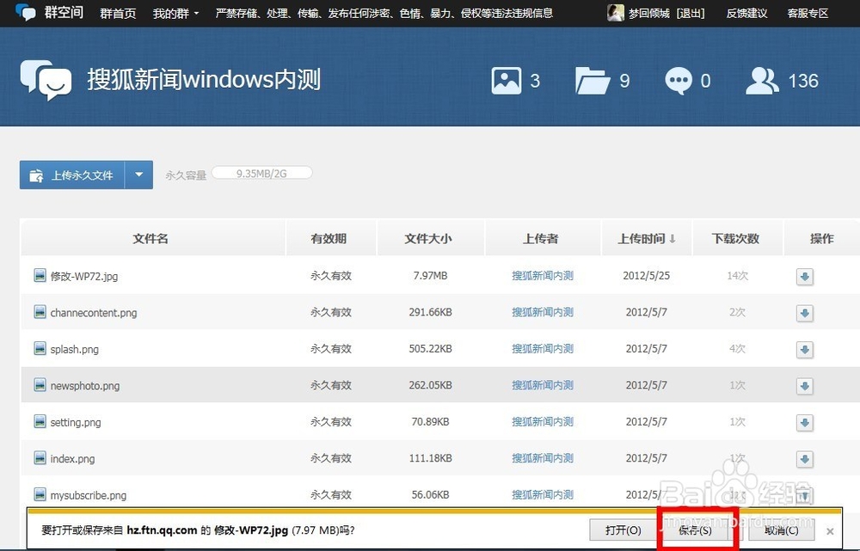Download newsphoto.png using its download arrow icon
This screenshot has height=551, width=860.
click(x=804, y=386)
